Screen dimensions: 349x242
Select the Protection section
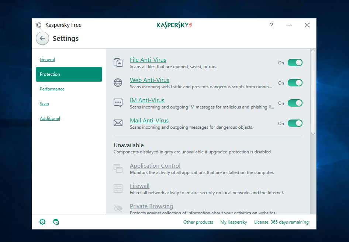point(69,74)
